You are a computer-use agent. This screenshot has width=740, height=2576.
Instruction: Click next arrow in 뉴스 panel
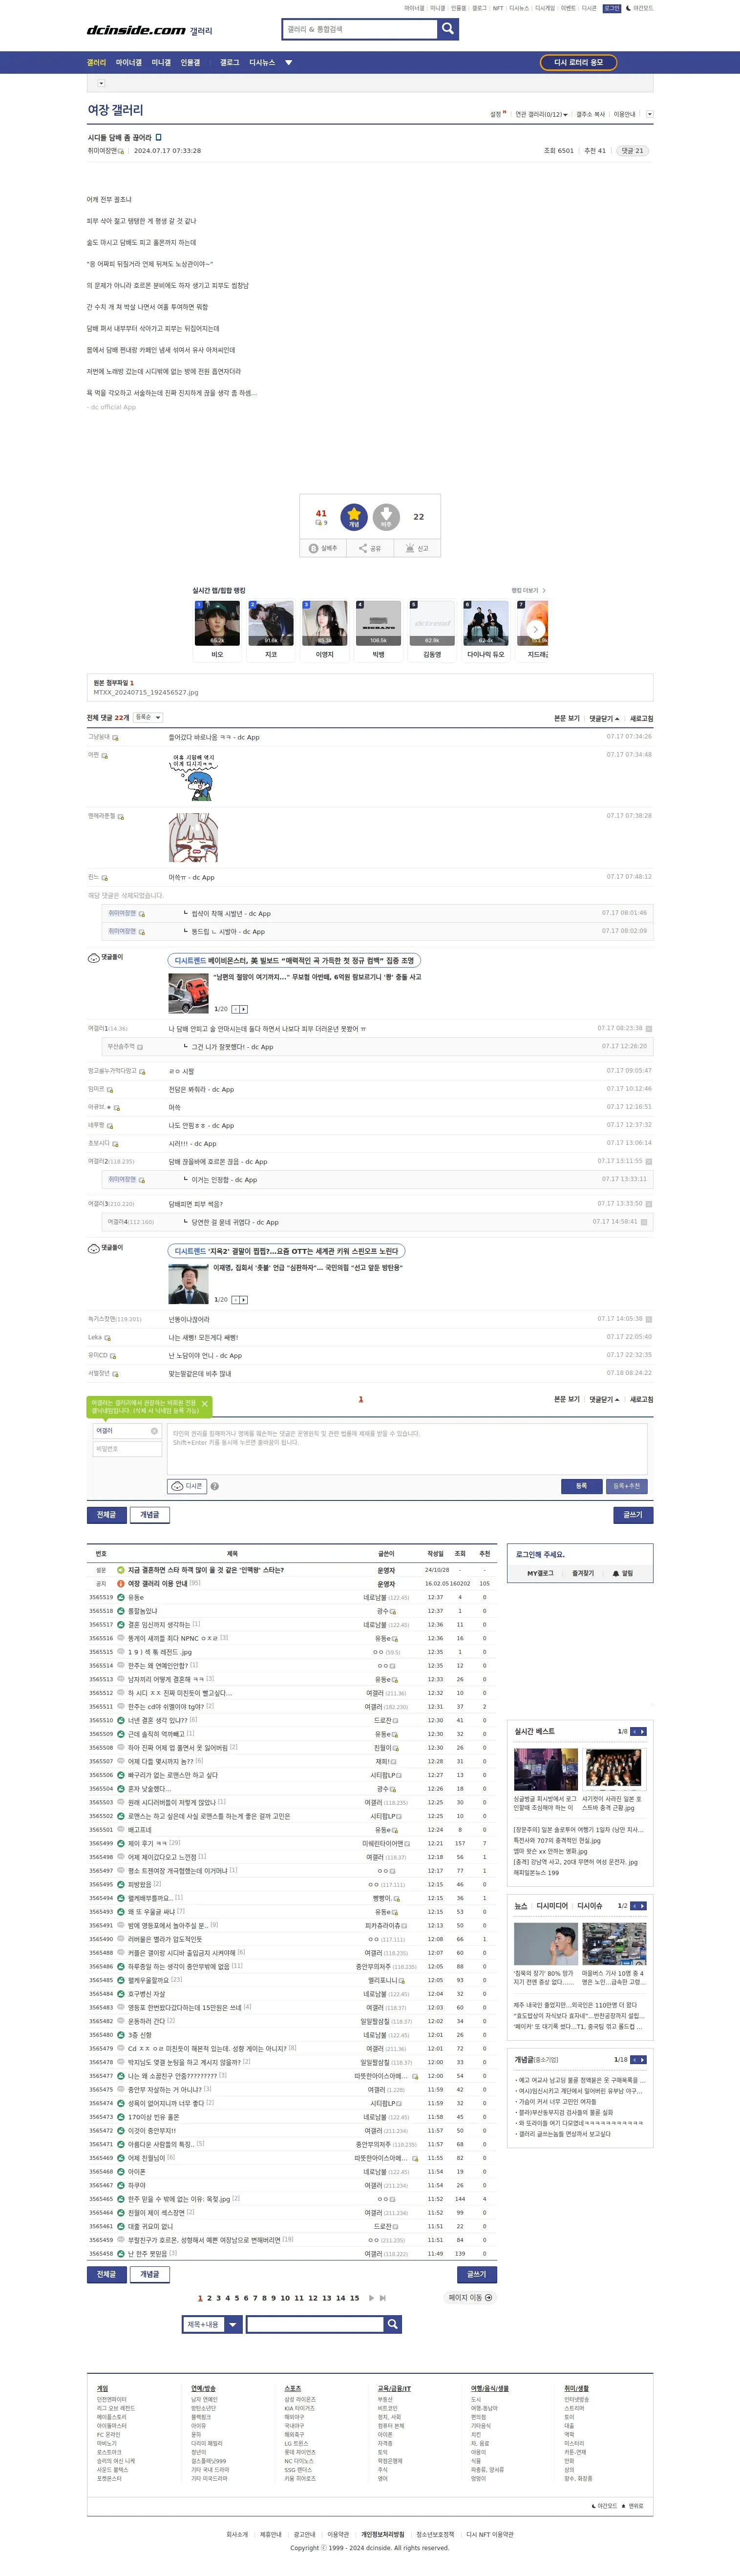[642, 1906]
